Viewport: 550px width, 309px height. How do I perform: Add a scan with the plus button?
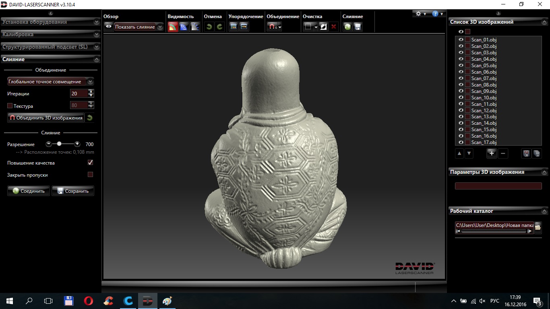[x=491, y=153]
